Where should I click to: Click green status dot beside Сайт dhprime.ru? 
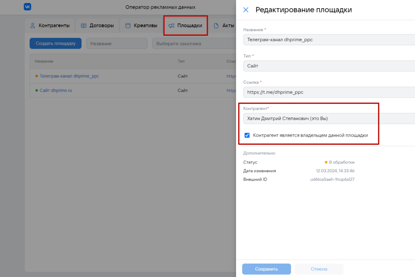tap(37, 91)
